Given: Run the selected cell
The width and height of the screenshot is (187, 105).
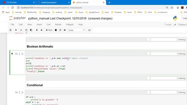Looking at the screenshot, I should point(49,30).
